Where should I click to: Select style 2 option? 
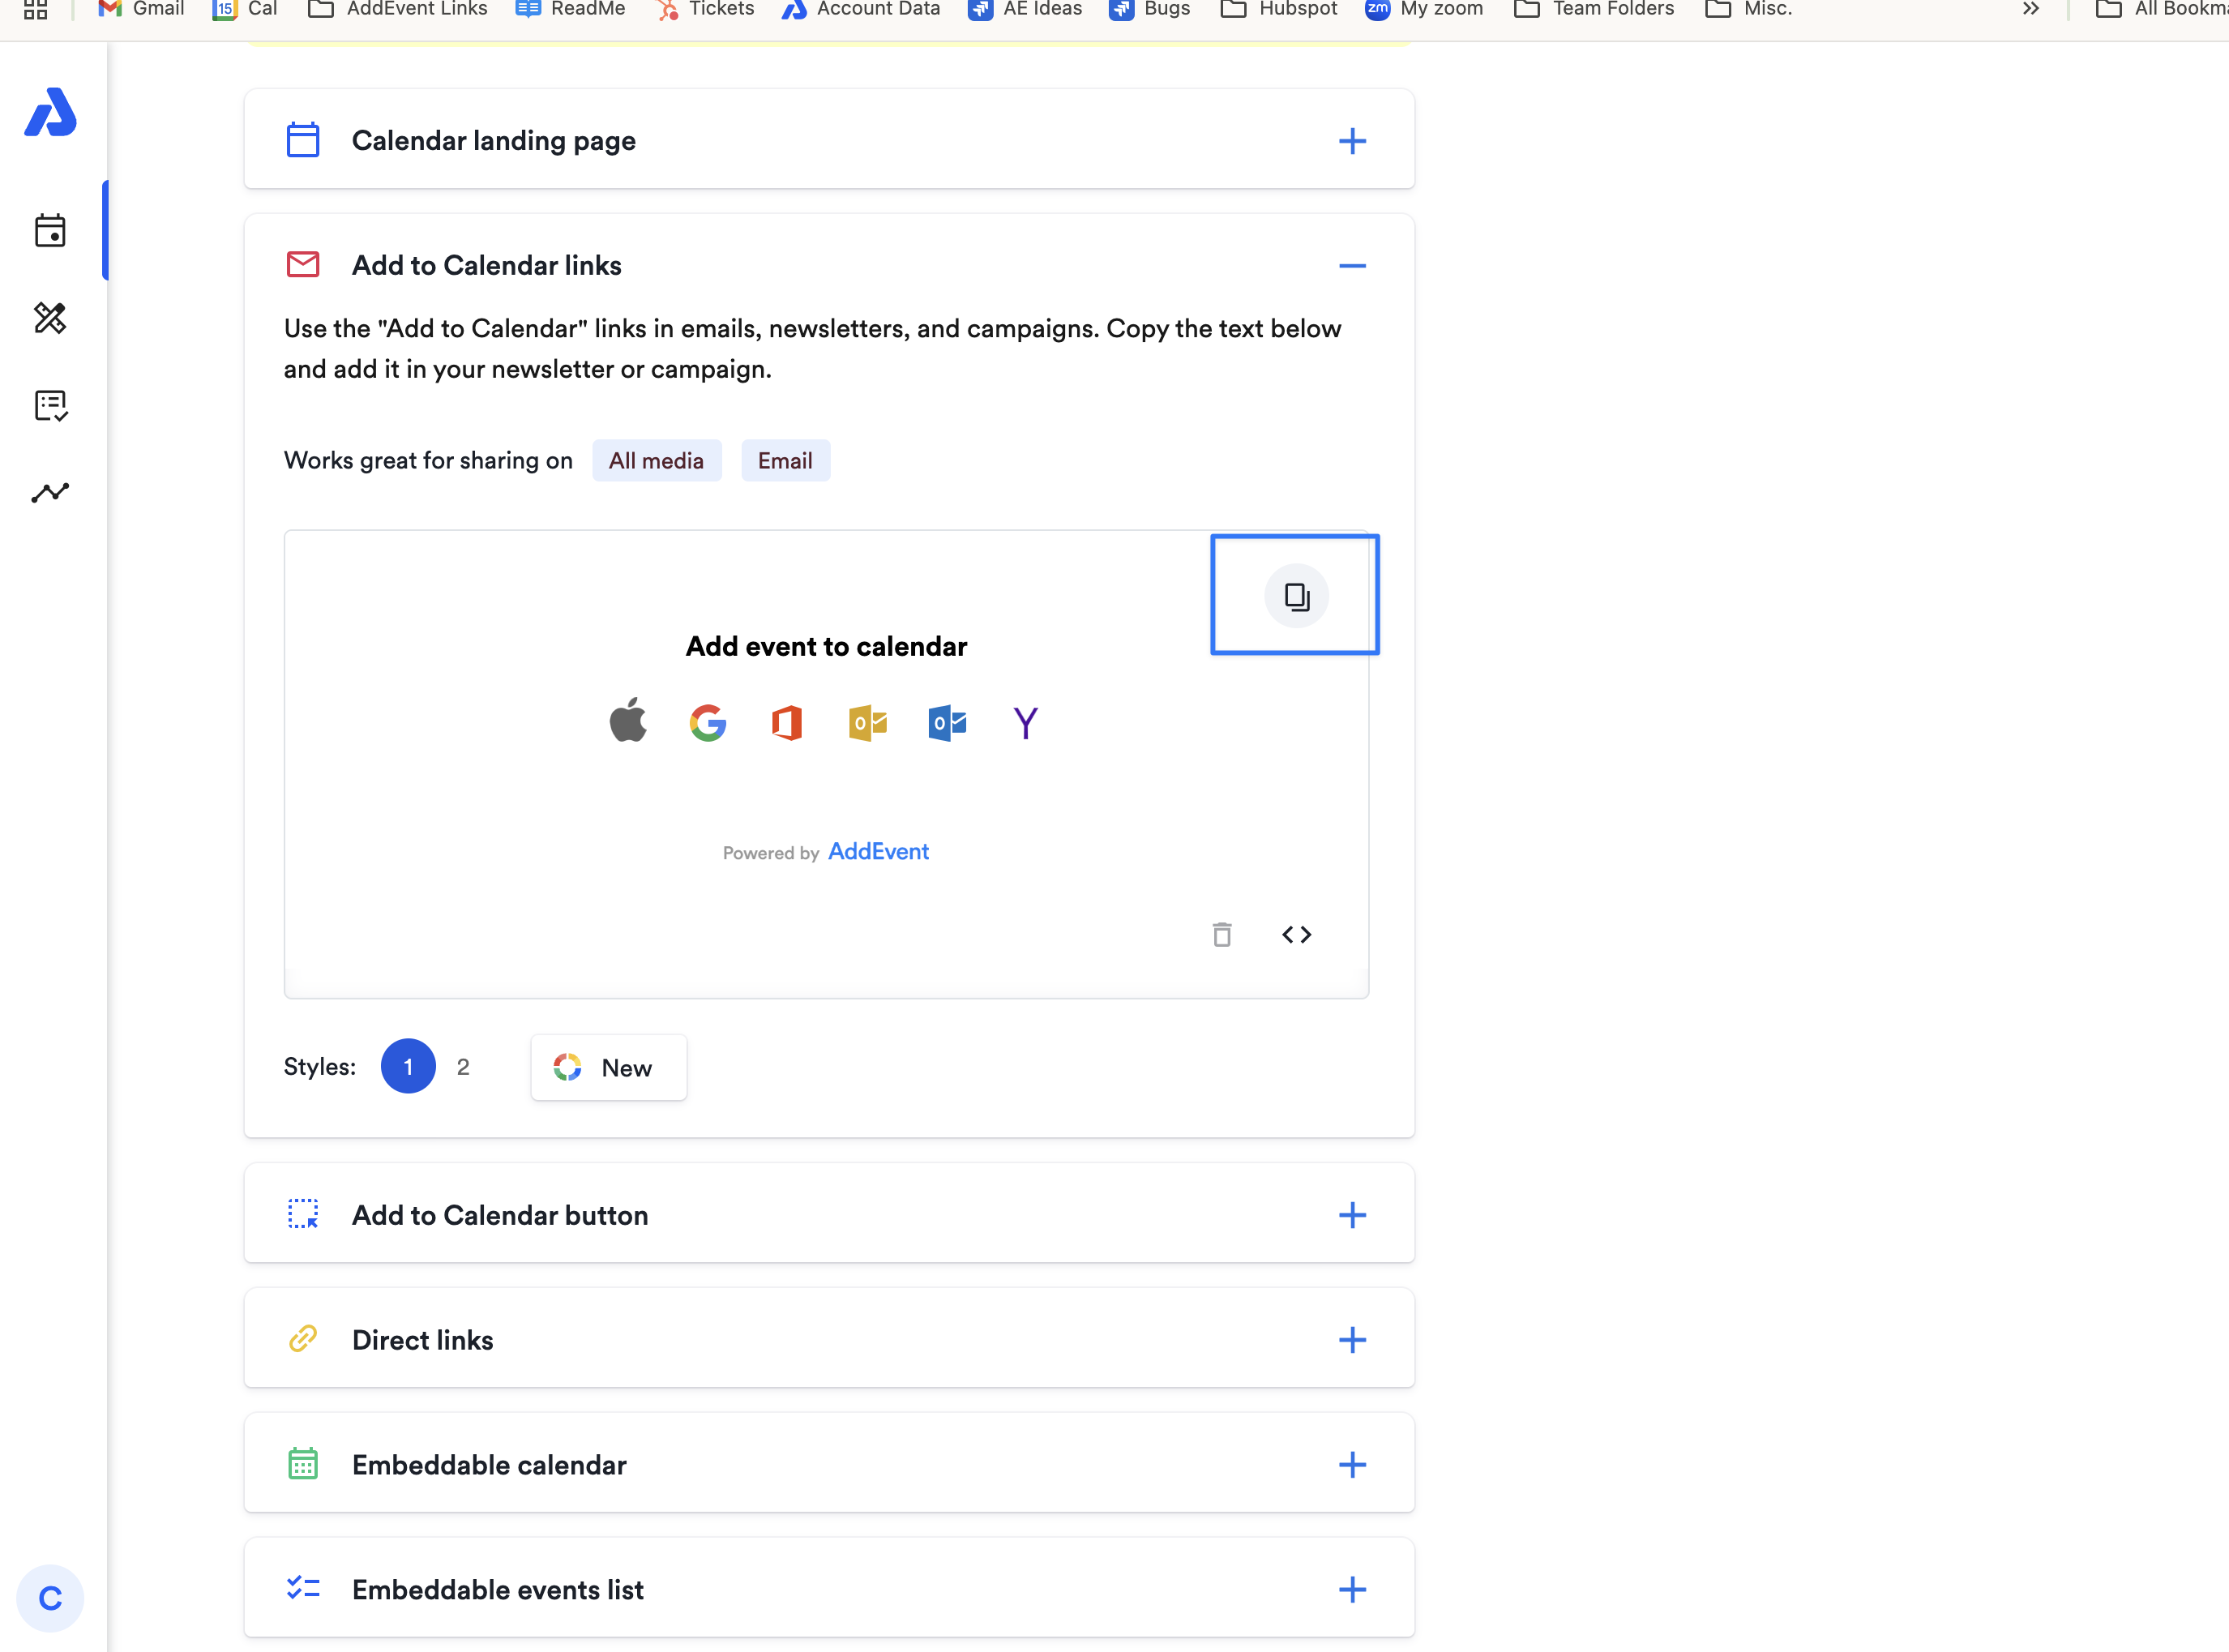click(x=463, y=1066)
